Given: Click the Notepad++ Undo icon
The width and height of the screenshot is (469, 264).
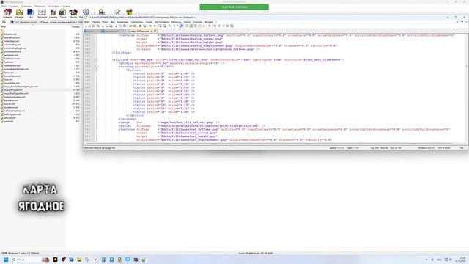Looking at the screenshot, I should tap(130, 26).
